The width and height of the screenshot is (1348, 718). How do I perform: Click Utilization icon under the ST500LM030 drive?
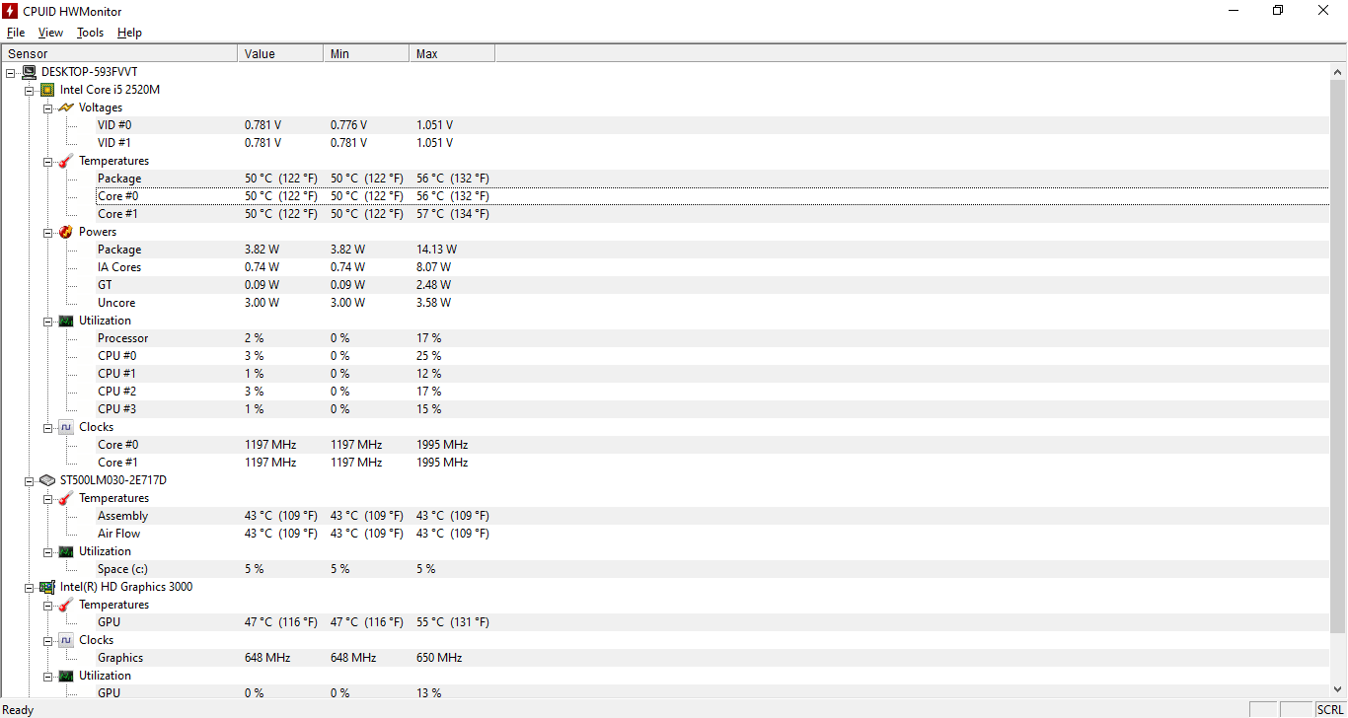[x=66, y=551]
